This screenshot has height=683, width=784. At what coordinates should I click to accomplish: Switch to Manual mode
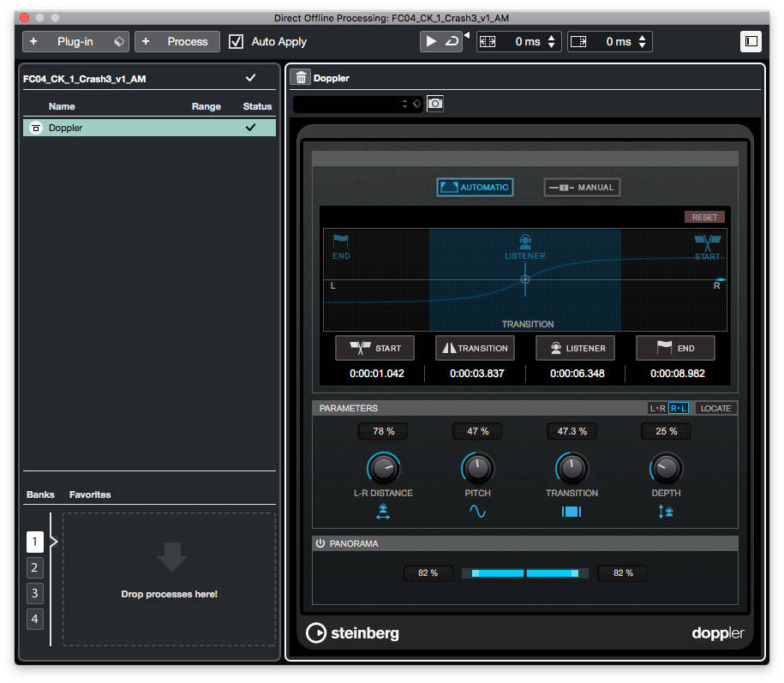coord(582,188)
